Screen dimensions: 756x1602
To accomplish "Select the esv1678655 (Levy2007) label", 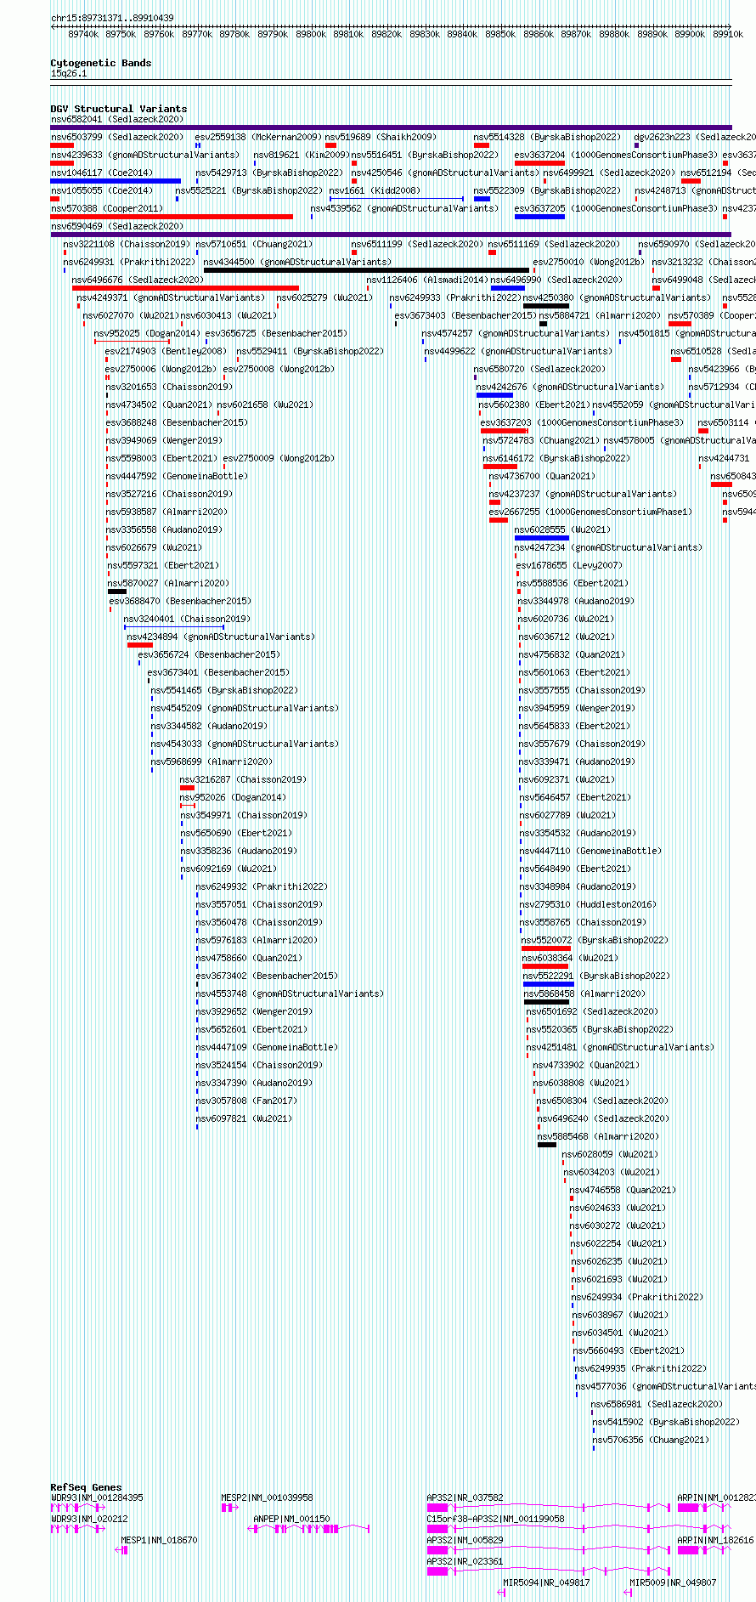I will pyautogui.click(x=569, y=565).
